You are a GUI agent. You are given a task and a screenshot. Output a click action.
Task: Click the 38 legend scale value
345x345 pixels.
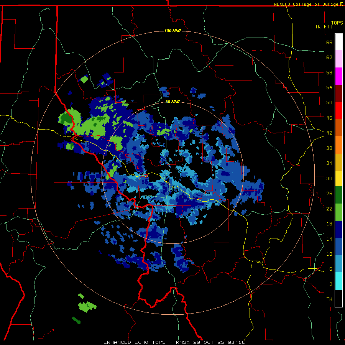pyautogui.click(x=329, y=148)
